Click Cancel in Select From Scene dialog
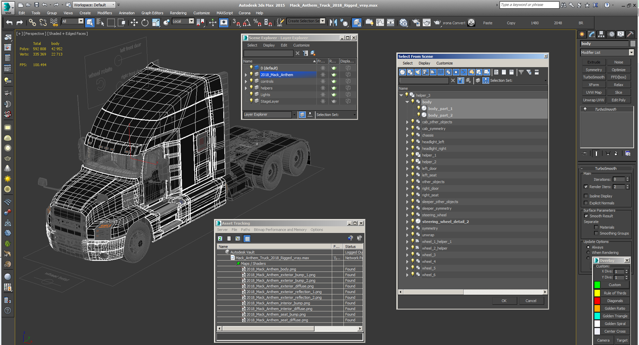Screen dimensions: 639x345 click(531, 301)
